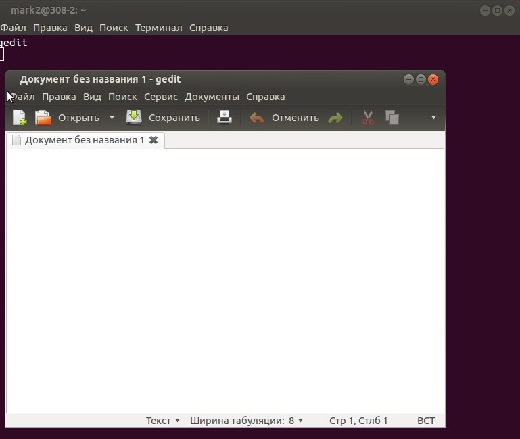Open gedit Правка menu
520x439 pixels.
(59, 97)
